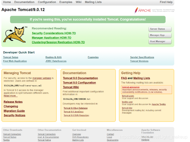Open First Web Application link
The width and height of the screenshot is (190, 142).
[15, 61]
